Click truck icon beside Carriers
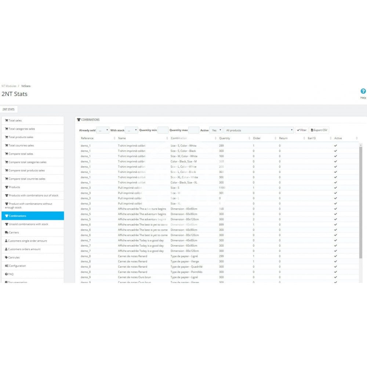The width and height of the screenshot is (367, 367). point(7,232)
